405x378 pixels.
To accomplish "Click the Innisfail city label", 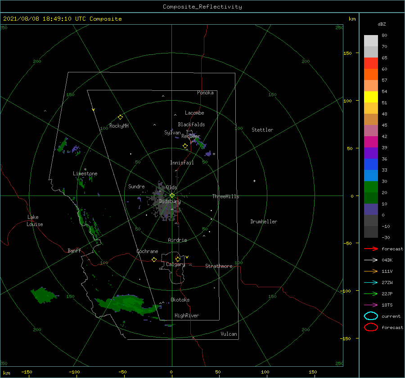I will 182,163.
